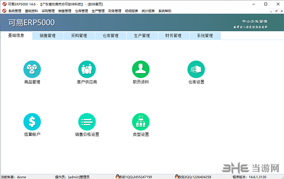This screenshot has height=179, width=284.
Task: Click the 程序版本: 14.6.1.3130 status text
Action: click(249, 177)
